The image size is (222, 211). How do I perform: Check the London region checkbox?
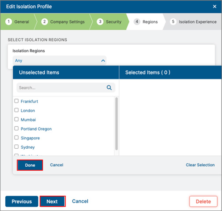pos(16,110)
